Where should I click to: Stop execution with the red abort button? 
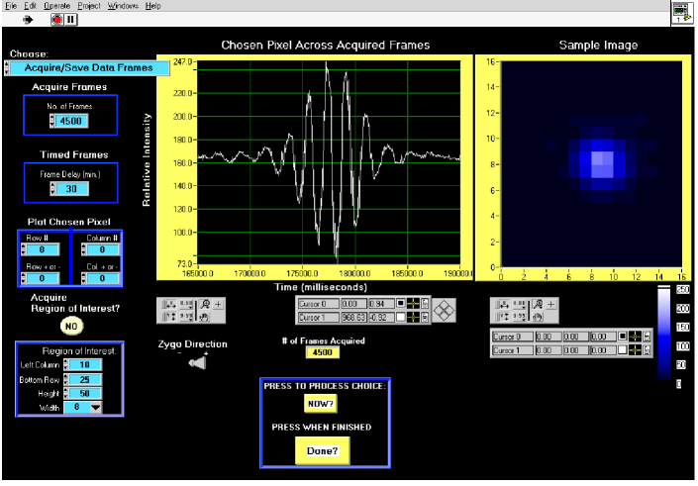pyautogui.click(x=57, y=20)
